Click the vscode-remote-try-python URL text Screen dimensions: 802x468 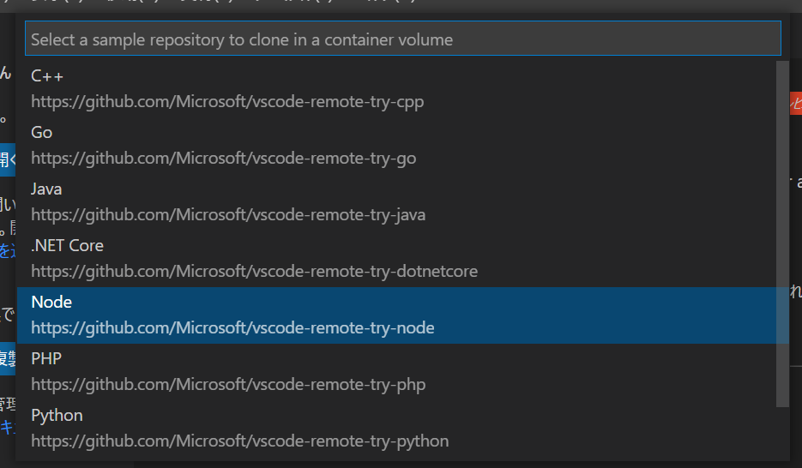240,441
